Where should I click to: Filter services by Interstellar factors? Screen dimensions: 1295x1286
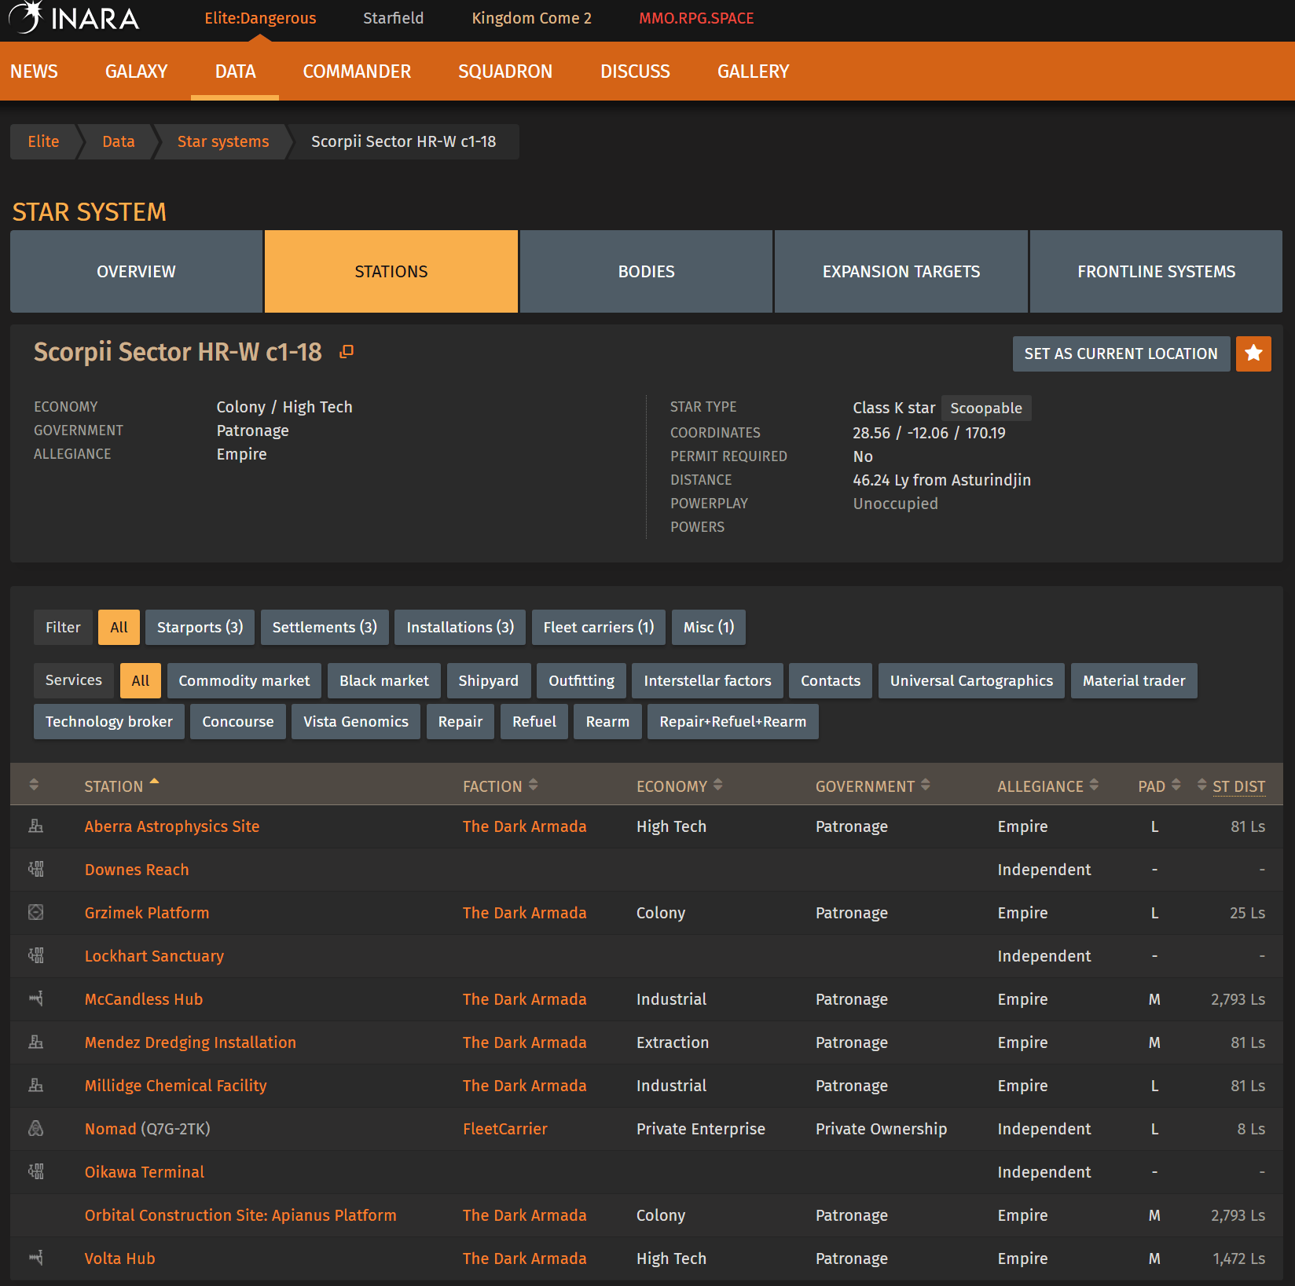pos(707,681)
